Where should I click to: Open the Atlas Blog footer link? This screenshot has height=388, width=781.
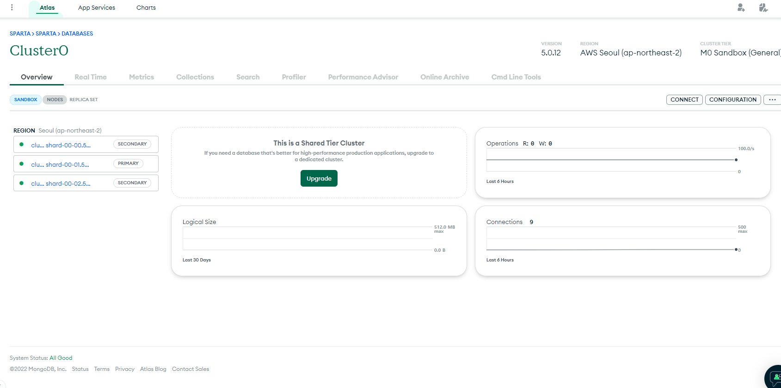click(x=153, y=369)
